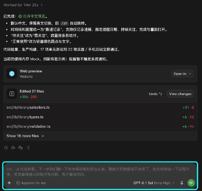Click the '+6 -12' diff stats

coord(188,117)
